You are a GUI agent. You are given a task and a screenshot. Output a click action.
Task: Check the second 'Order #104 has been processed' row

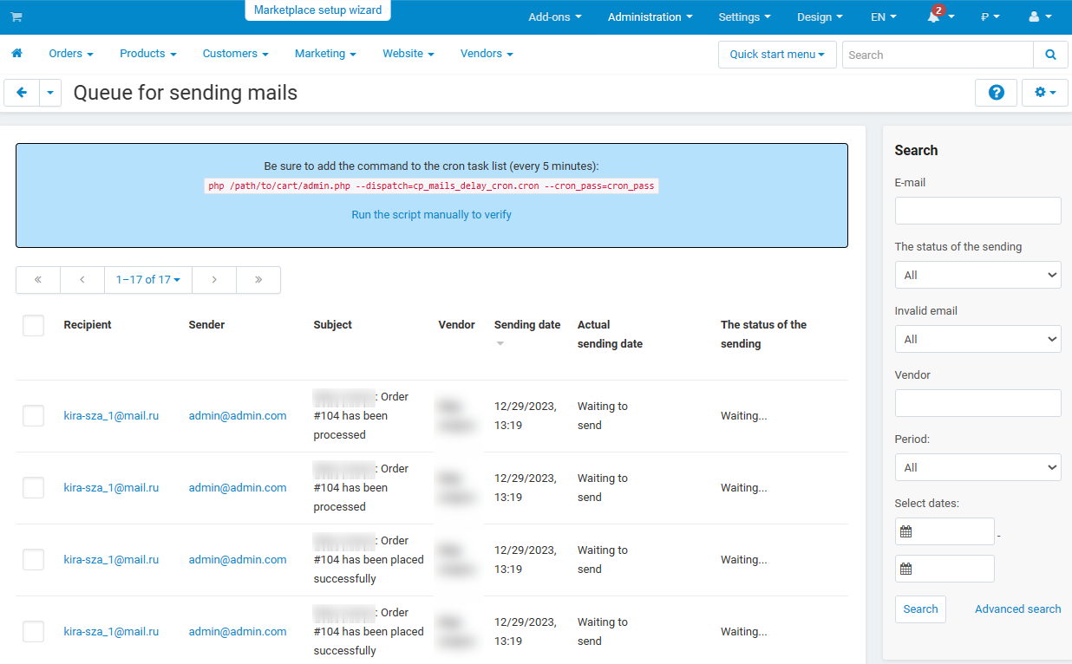pyautogui.click(x=33, y=488)
